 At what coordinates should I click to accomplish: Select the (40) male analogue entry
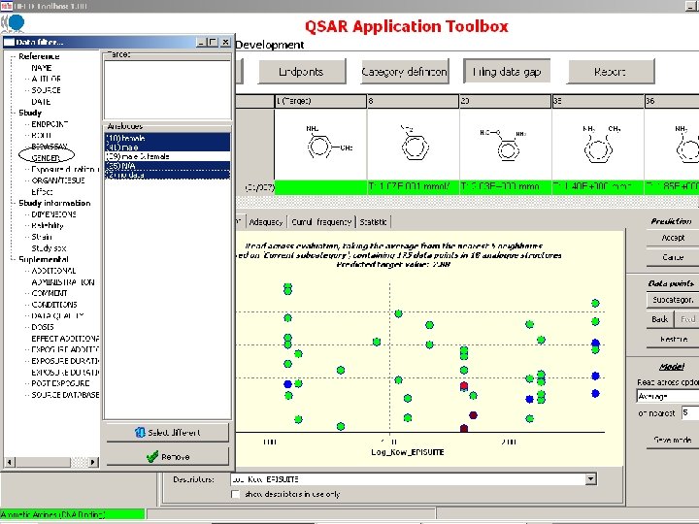(x=167, y=147)
